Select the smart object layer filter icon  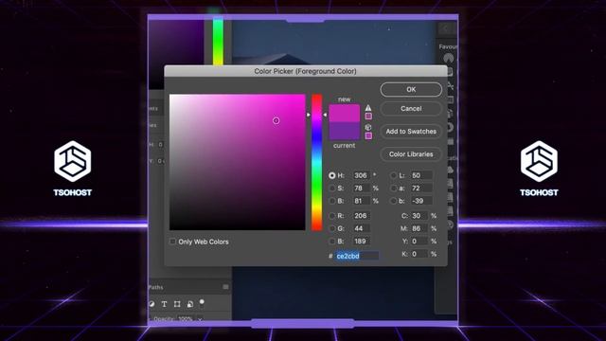[189, 304]
